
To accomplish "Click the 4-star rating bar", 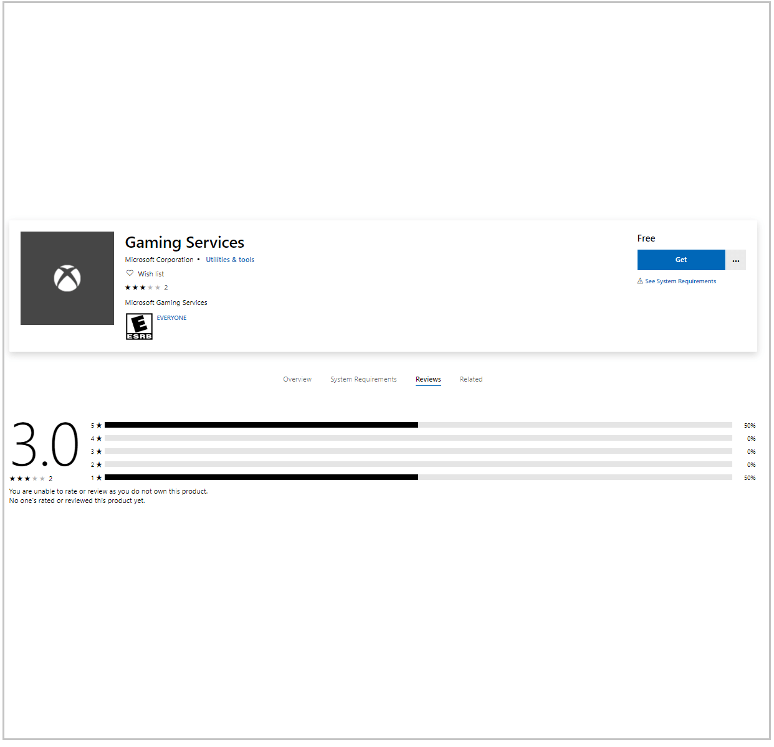I will tap(418, 438).
